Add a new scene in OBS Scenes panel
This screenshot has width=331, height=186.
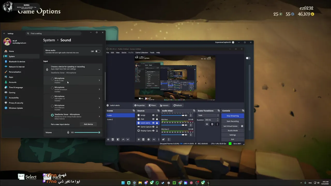(108, 139)
